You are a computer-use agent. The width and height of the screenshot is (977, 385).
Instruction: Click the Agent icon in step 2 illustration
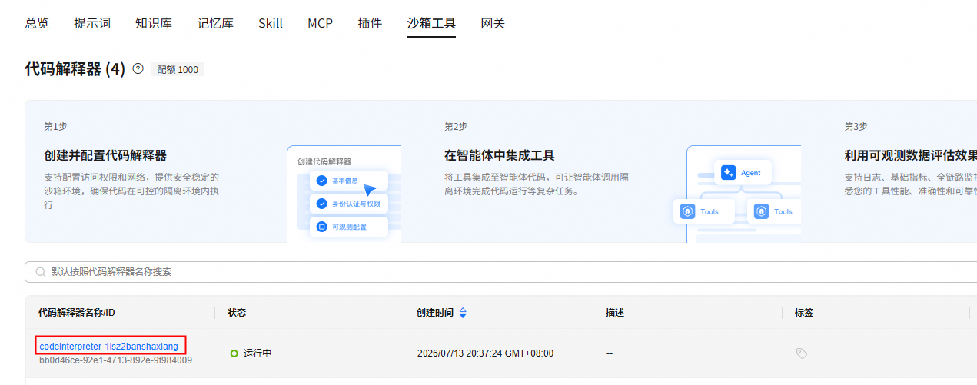[728, 173]
